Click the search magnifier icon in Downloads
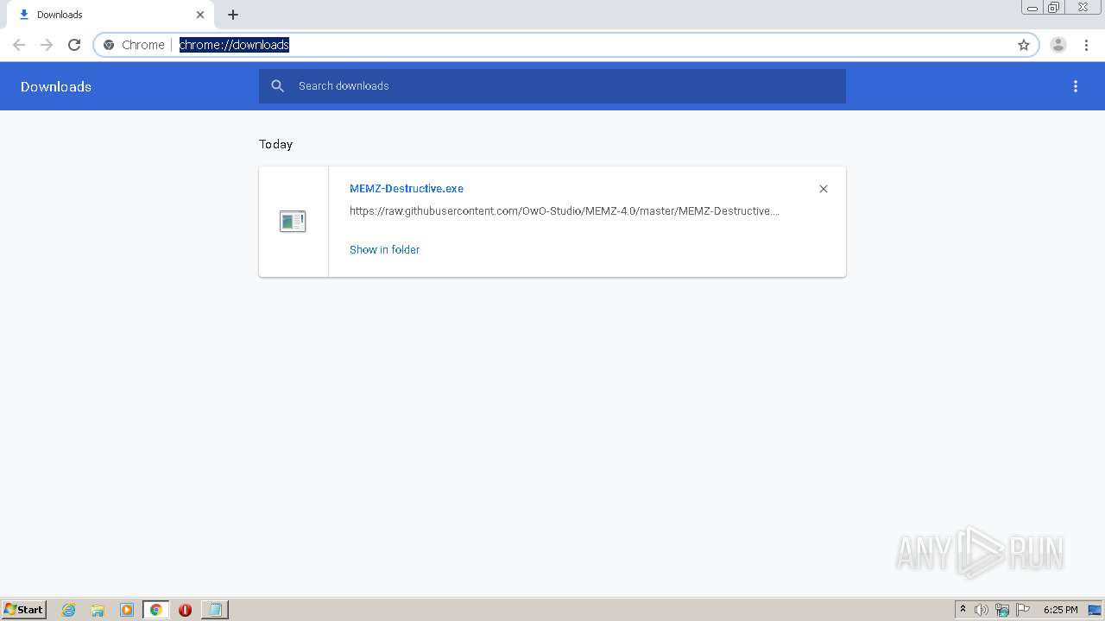Screen dimensions: 1105x621 coord(278,86)
